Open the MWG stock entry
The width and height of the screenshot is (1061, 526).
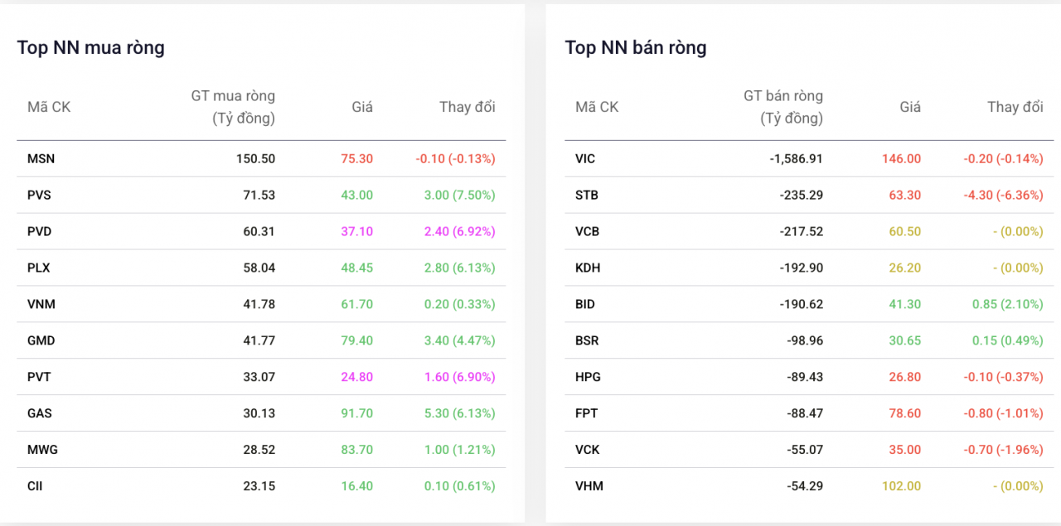(42, 450)
